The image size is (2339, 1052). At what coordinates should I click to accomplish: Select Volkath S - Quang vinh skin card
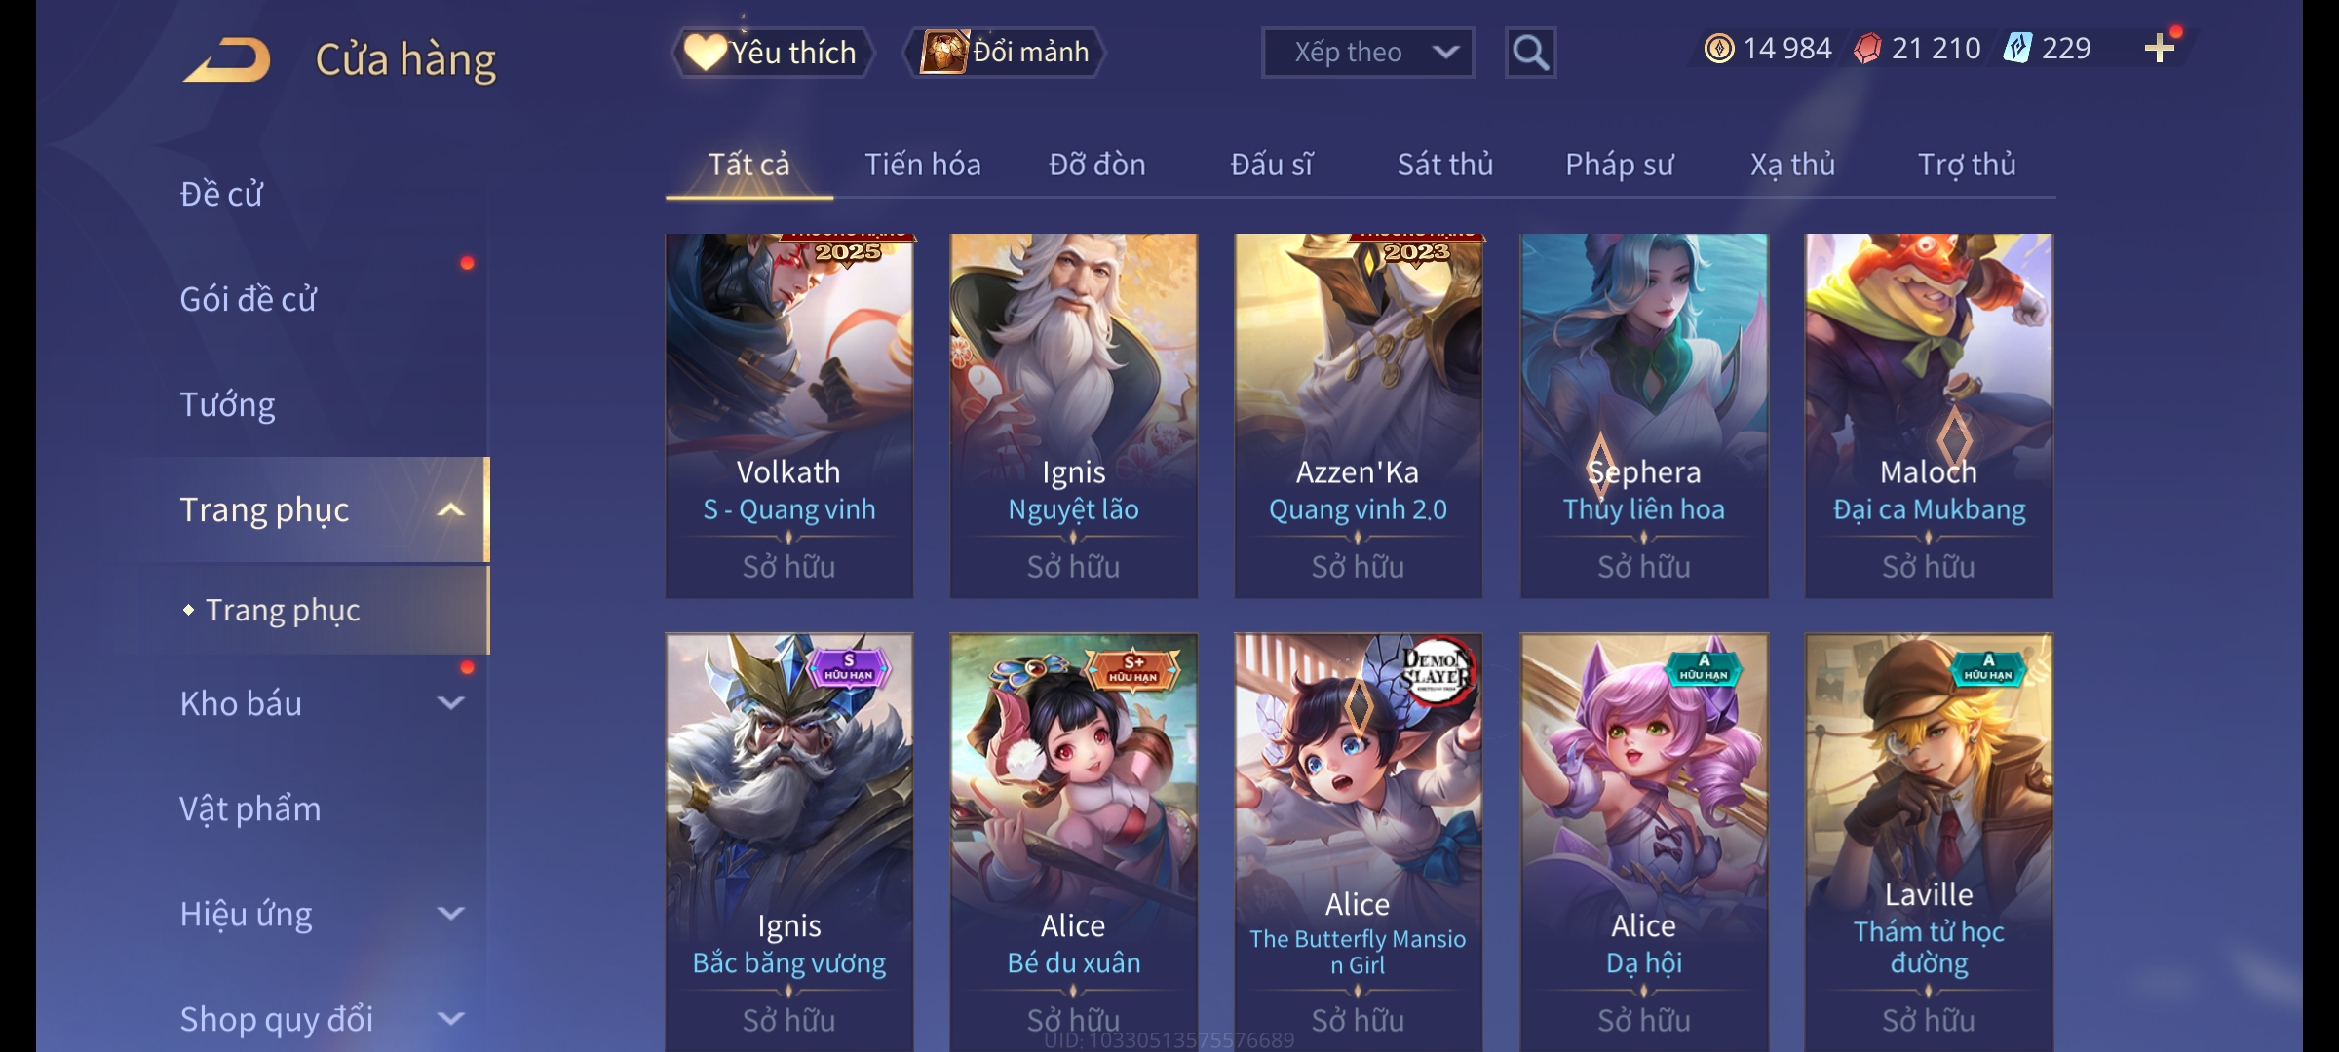(x=788, y=416)
